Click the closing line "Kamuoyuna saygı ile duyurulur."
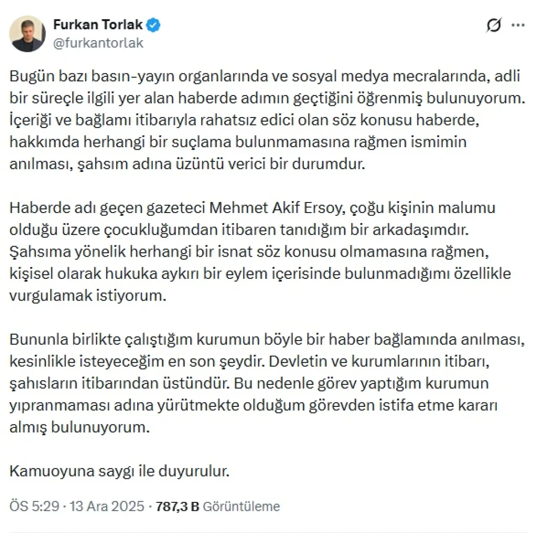The image size is (537, 533). tap(119, 471)
